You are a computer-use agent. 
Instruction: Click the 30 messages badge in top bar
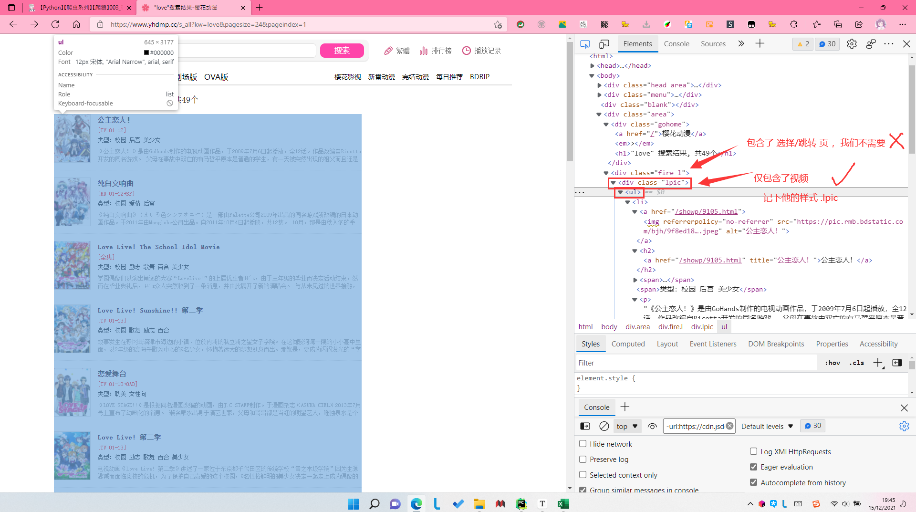(827, 44)
